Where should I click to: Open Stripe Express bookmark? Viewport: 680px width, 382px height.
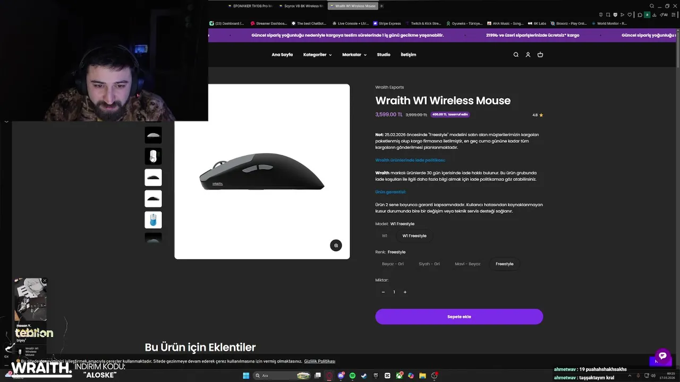coord(387,23)
